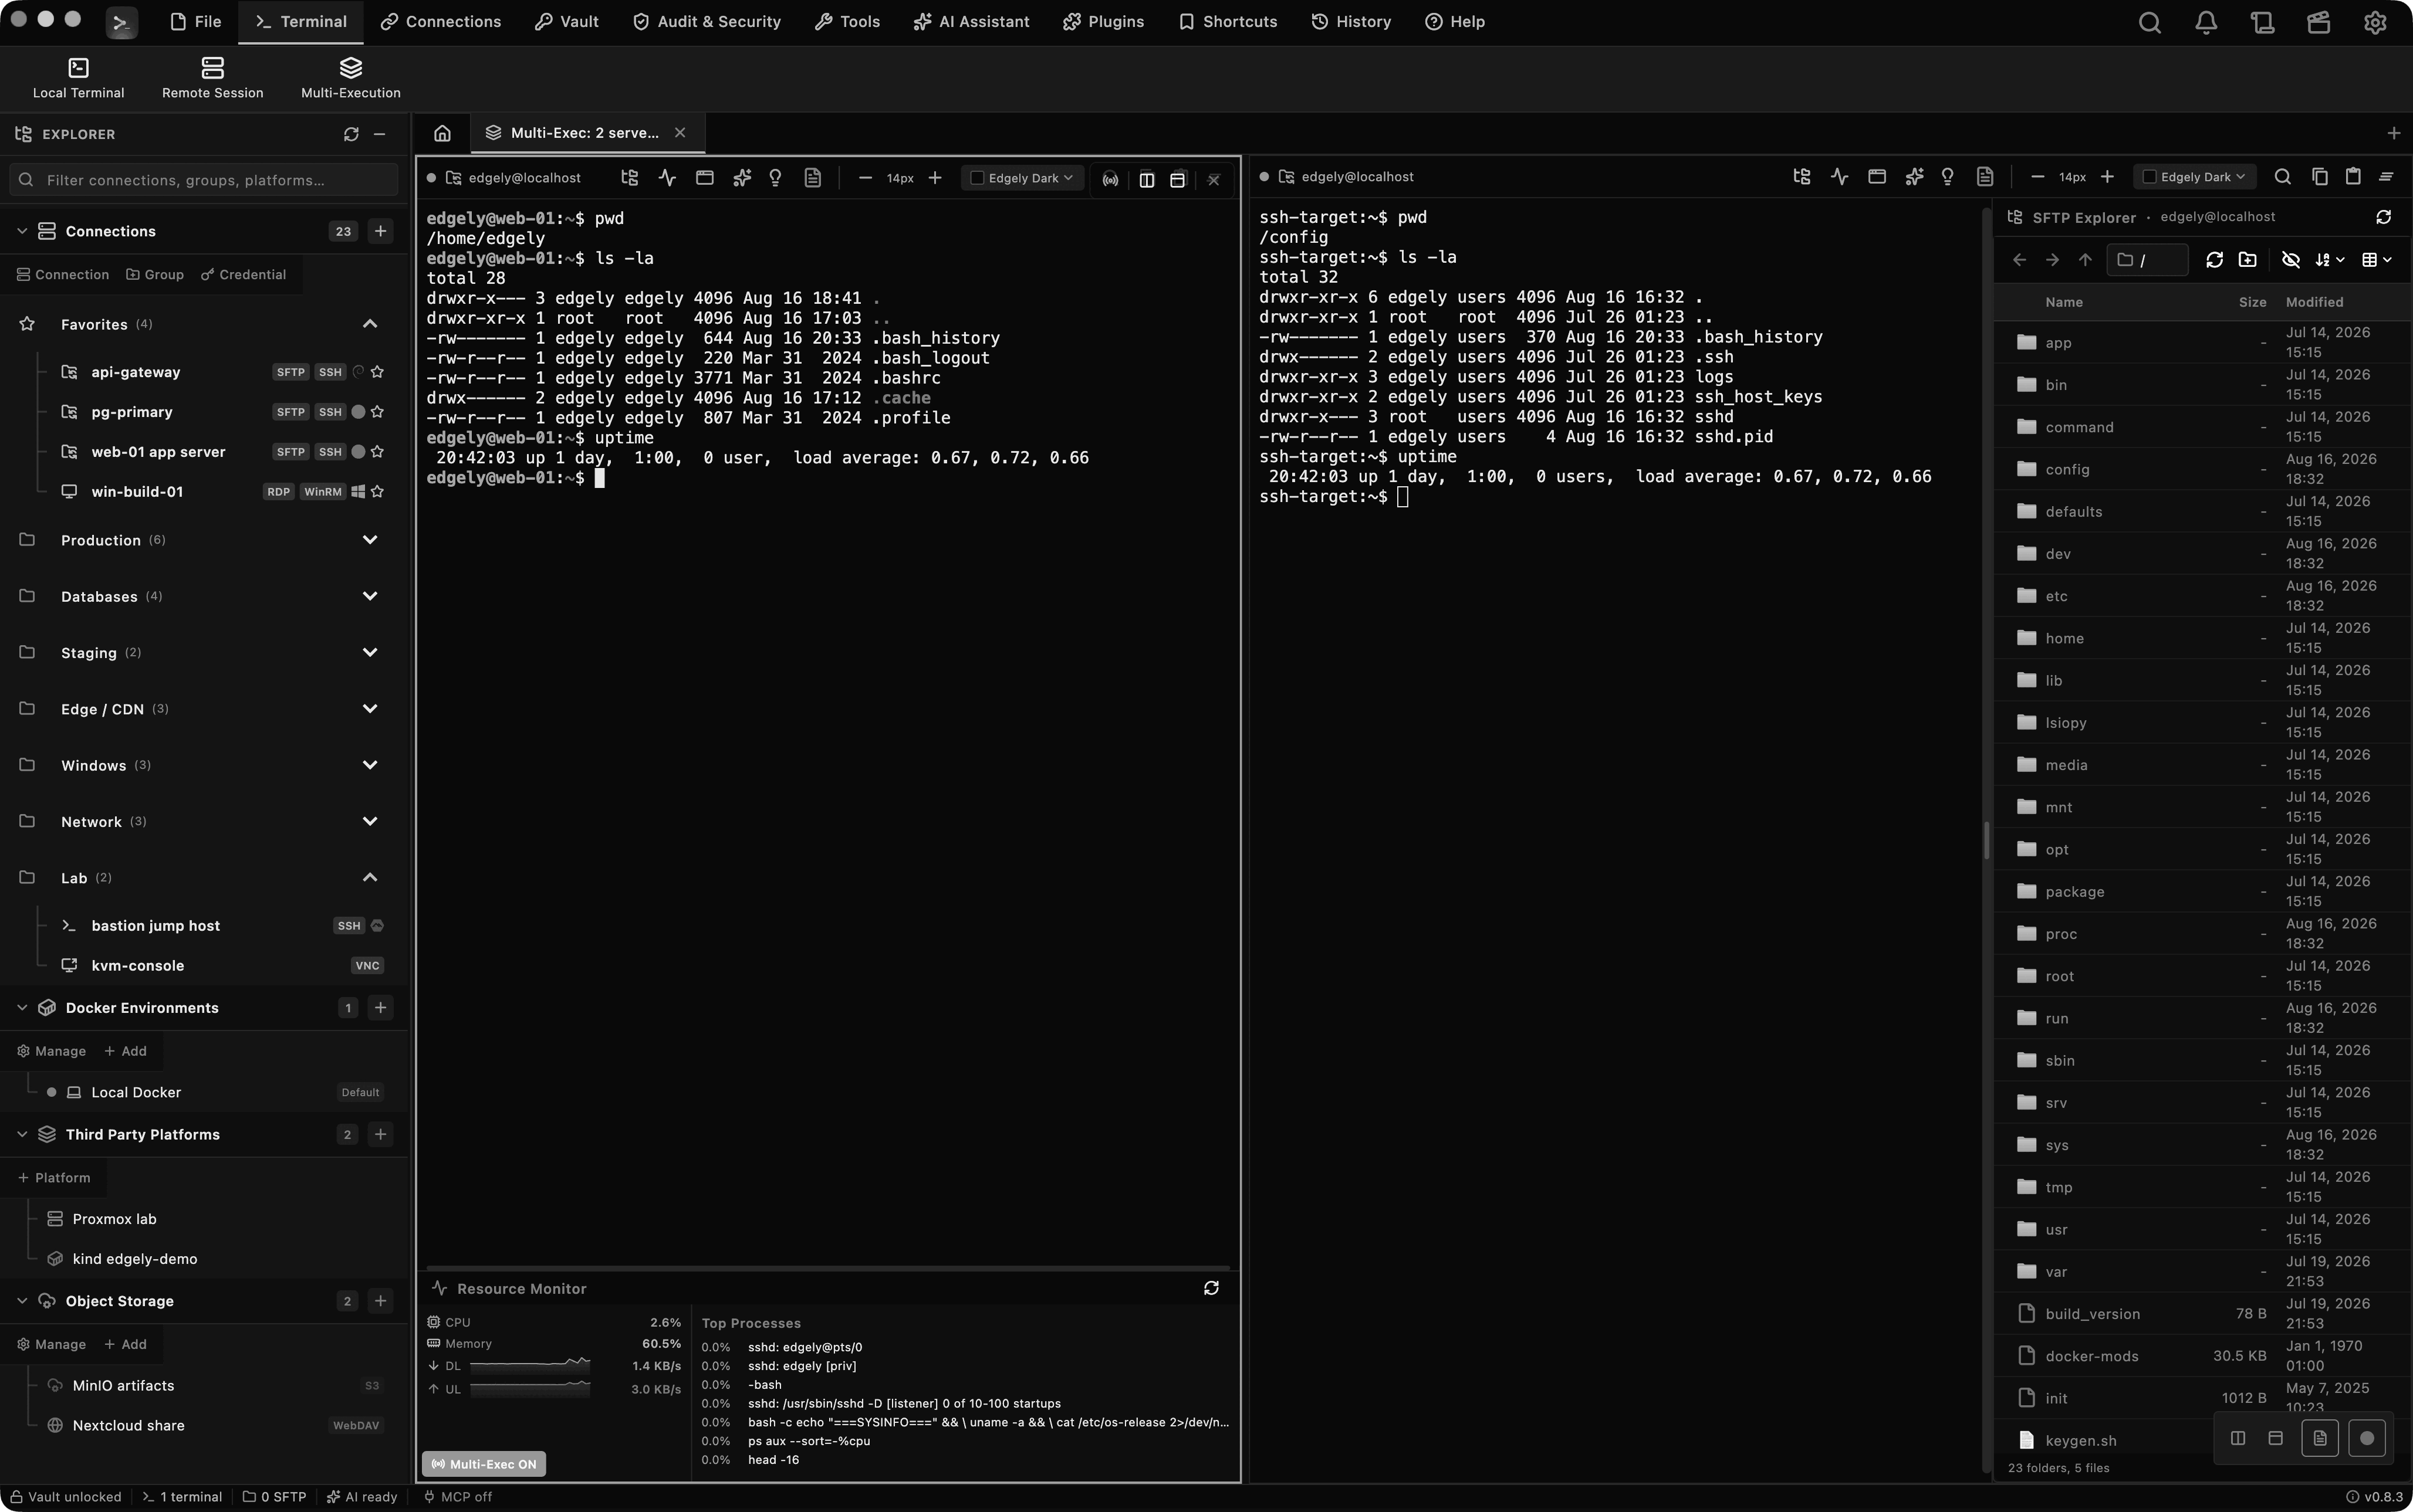Collapse the Favorites group

(x=369, y=324)
